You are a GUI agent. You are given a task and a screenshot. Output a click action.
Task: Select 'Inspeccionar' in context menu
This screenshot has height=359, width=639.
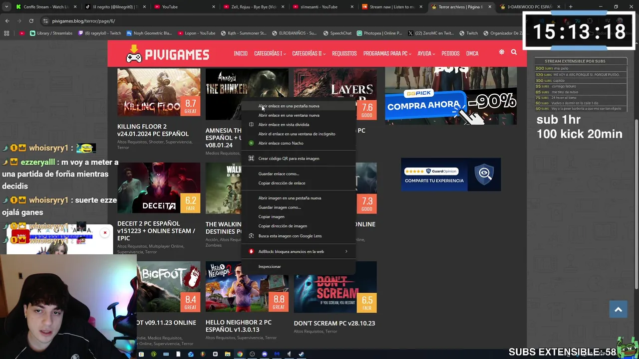point(298,266)
